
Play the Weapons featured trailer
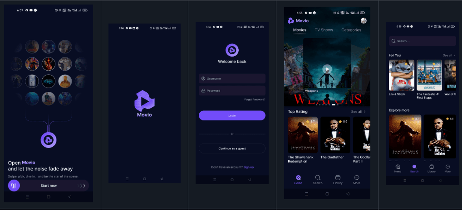click(327, 70)
